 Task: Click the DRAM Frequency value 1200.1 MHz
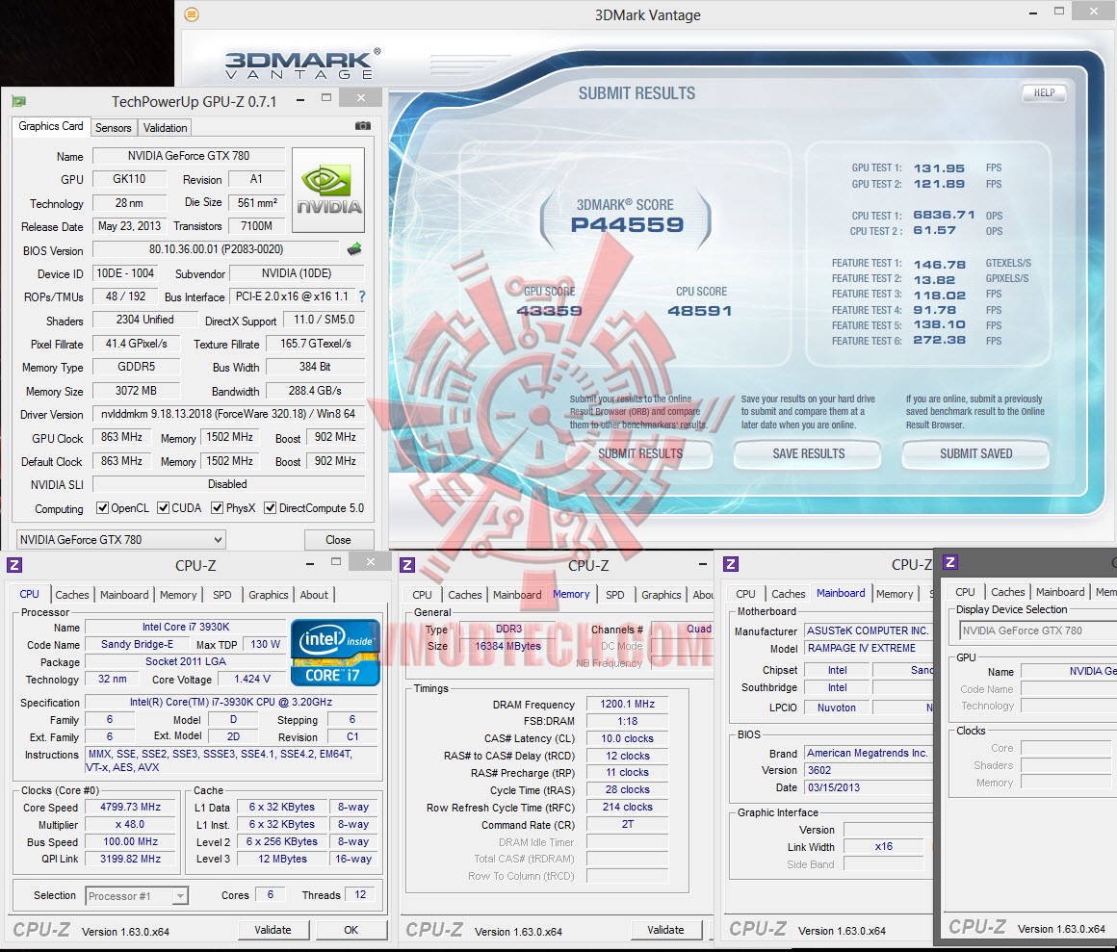pos(627,704)
